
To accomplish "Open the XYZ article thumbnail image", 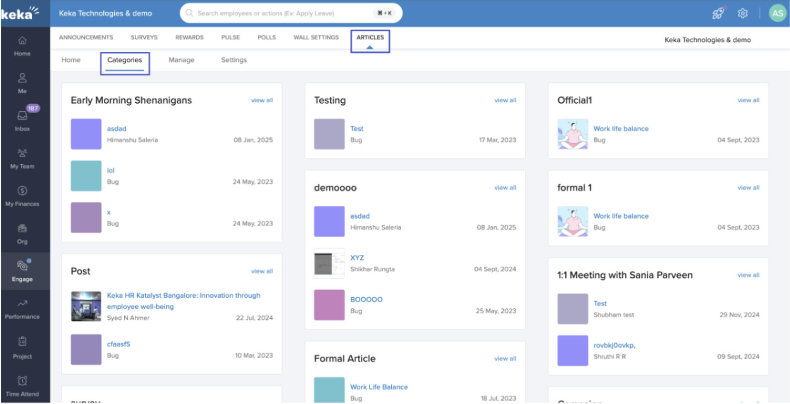I will tap(329, 263).
